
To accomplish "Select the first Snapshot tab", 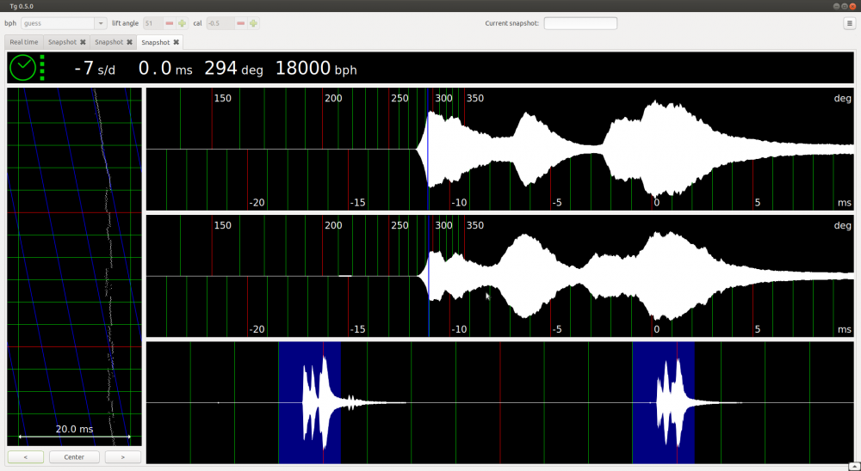I will click(x=62, y=42).
